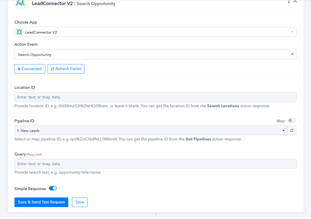Click the Location ID label

tap(25, 87)
